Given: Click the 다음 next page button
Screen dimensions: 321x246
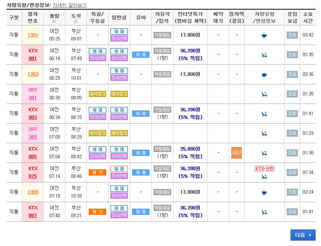Looking at the screenshot, I should point(303,235).
